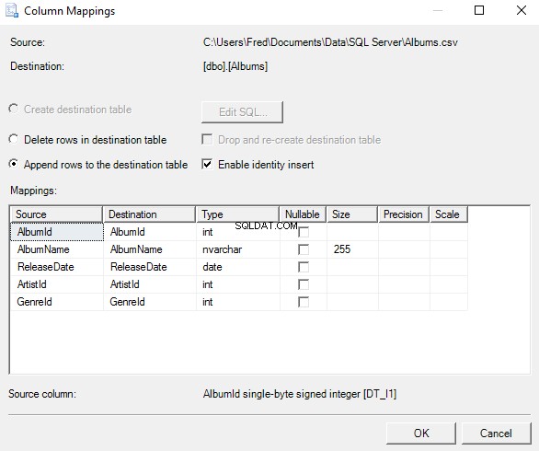
Task: Toggle Nullable checkbox for AlbumId row
Action: [304, 232]
